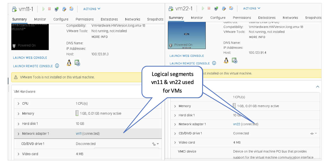Image resolution: width=330 pixels, height=167 pixels.
Task: Take snapshot icon in vm22-1 toolbar
Action: point(231,8)
